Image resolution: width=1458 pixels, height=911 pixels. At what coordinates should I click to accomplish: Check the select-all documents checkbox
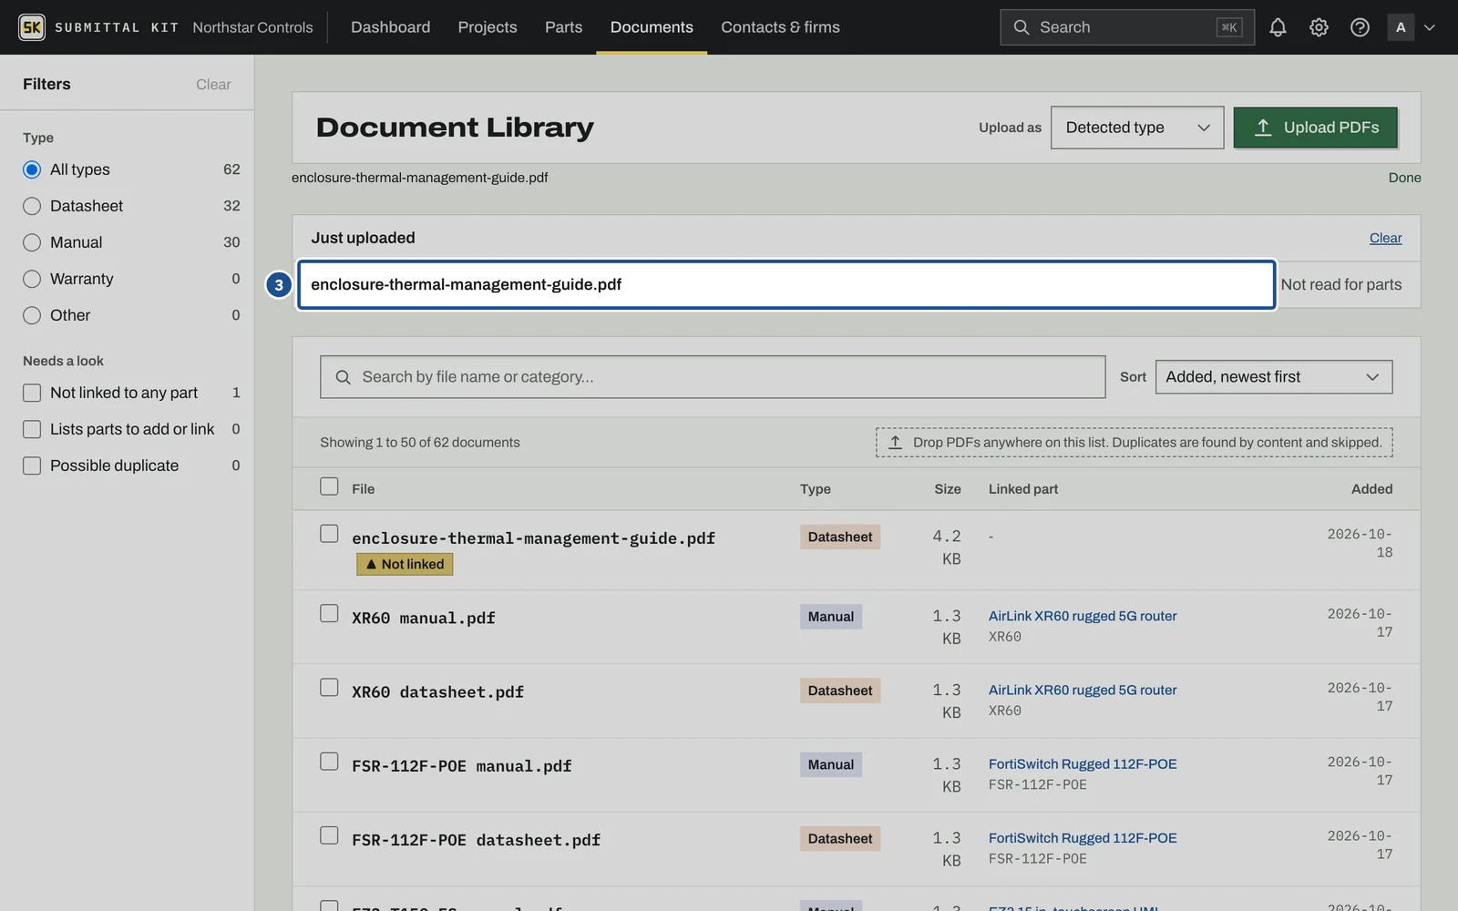click(x=329, y=486)
